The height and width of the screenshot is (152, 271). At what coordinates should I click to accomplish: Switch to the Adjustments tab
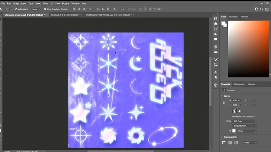coord(239,84)
